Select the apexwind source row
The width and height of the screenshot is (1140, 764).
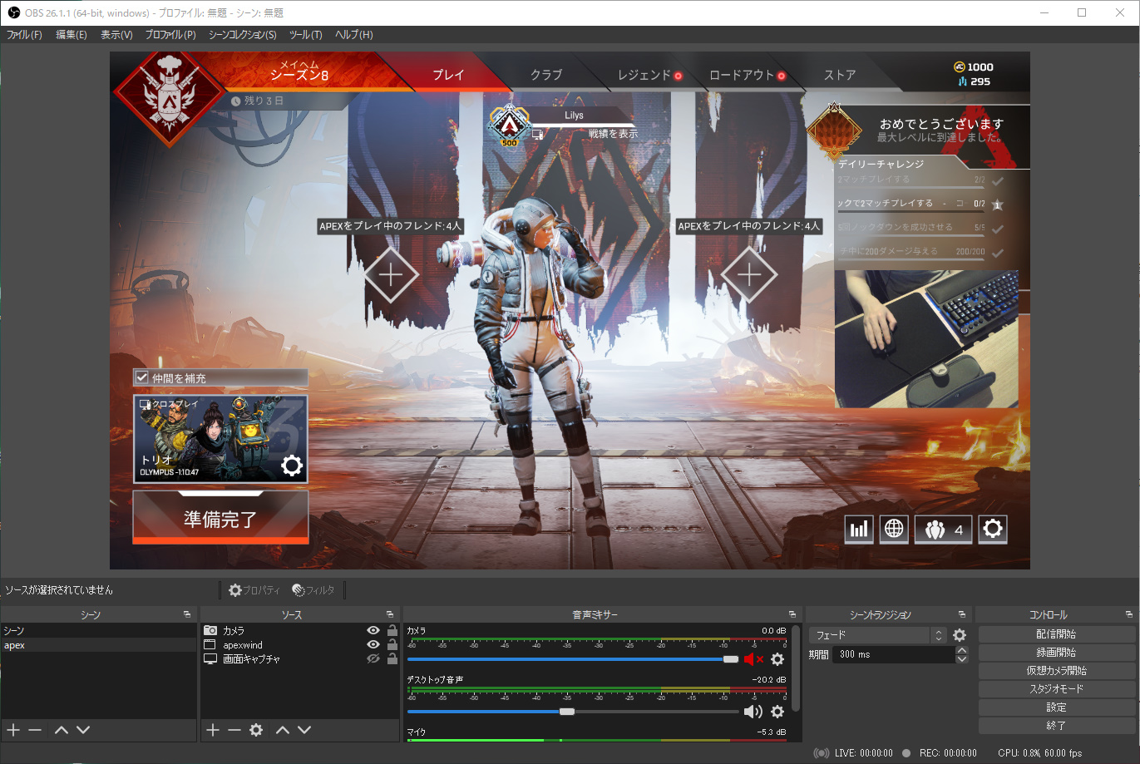pyautogui.click(x=300, y=645)
